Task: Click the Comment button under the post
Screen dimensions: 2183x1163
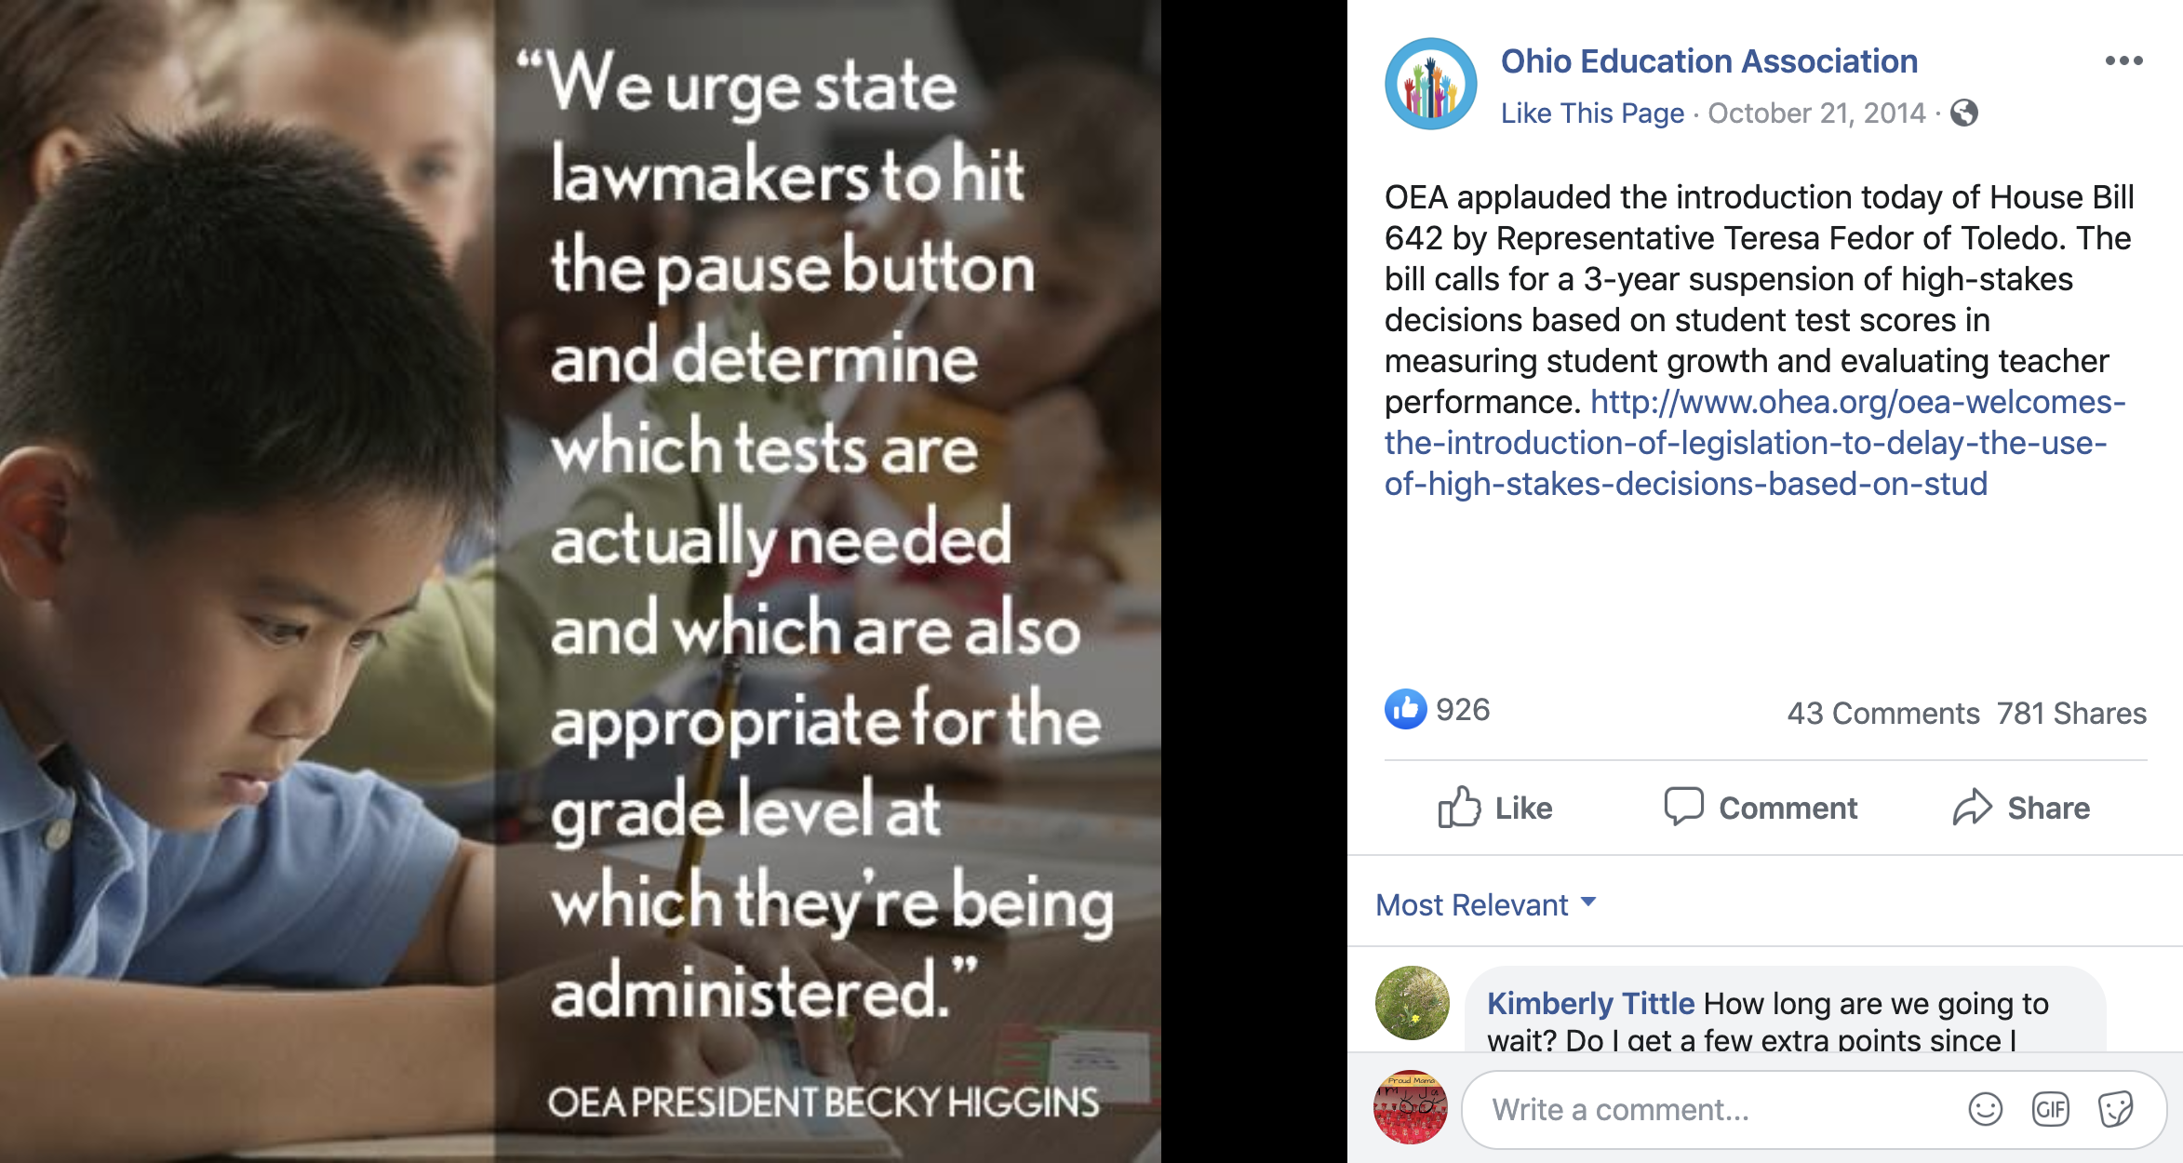Action: (1761, 808)
